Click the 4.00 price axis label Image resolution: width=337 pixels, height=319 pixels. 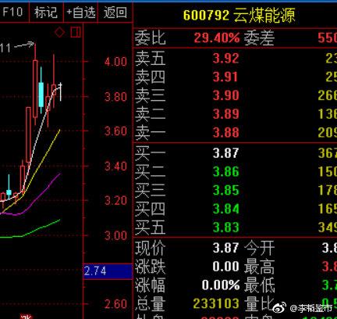coord(115,62)
